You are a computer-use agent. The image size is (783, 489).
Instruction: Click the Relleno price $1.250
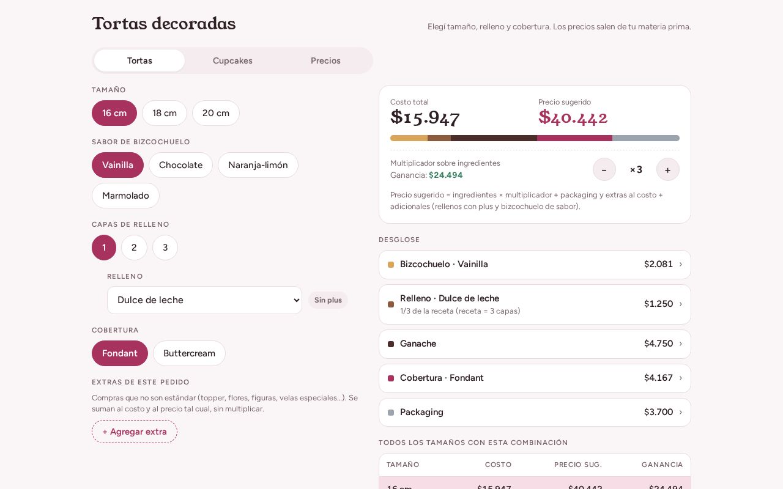(x=658, y=304)
